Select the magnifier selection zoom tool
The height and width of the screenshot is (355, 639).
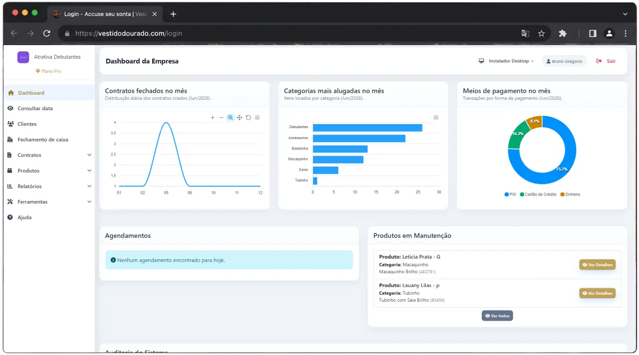point(231,118)
